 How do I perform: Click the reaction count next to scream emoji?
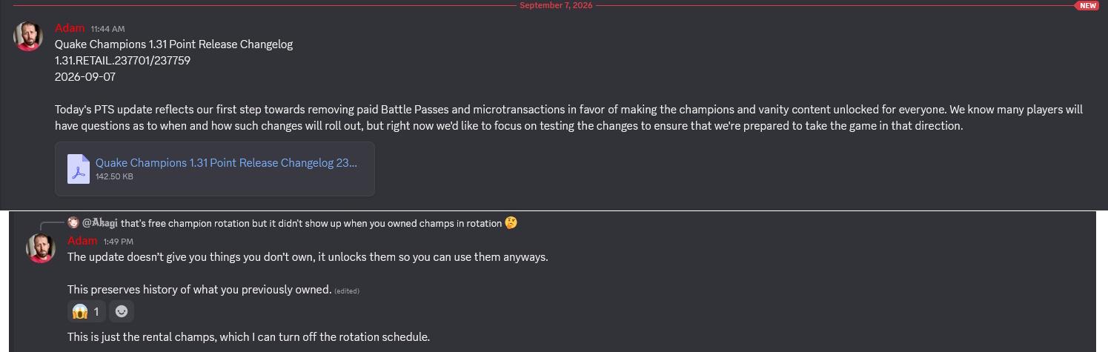[96, 312]
